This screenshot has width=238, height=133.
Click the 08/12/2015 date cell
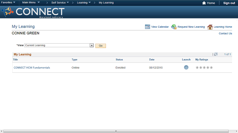click(156, 68)
